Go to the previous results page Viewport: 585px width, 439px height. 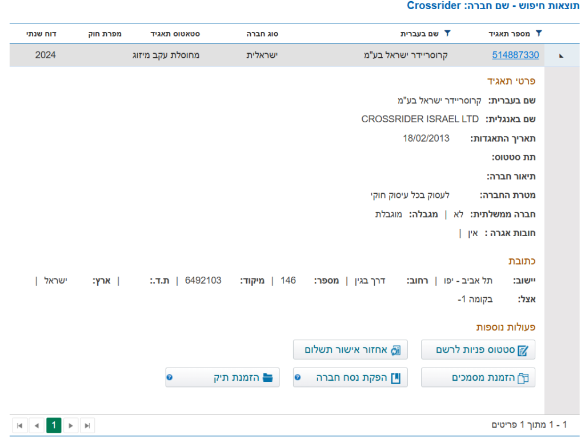click(x=37, y=425)
